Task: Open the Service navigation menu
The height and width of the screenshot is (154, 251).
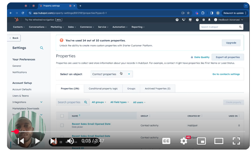Action: click(x=103, y=27)
